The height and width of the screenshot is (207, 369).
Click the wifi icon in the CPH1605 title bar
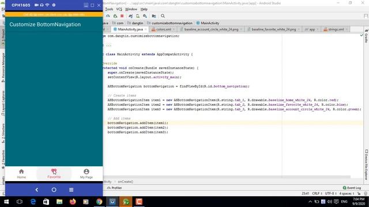[x=47, y=5]
